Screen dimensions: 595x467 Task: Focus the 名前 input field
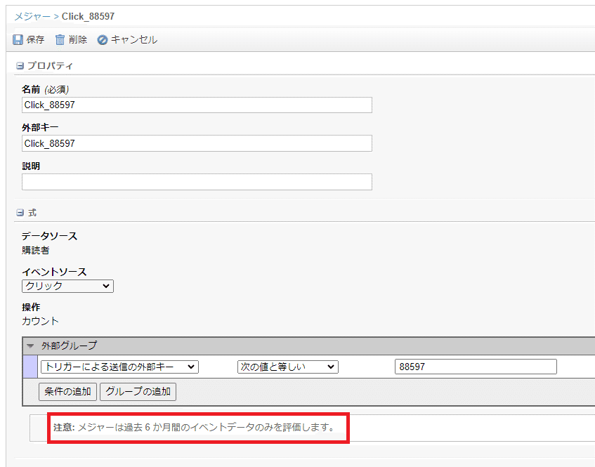(197, 105)
